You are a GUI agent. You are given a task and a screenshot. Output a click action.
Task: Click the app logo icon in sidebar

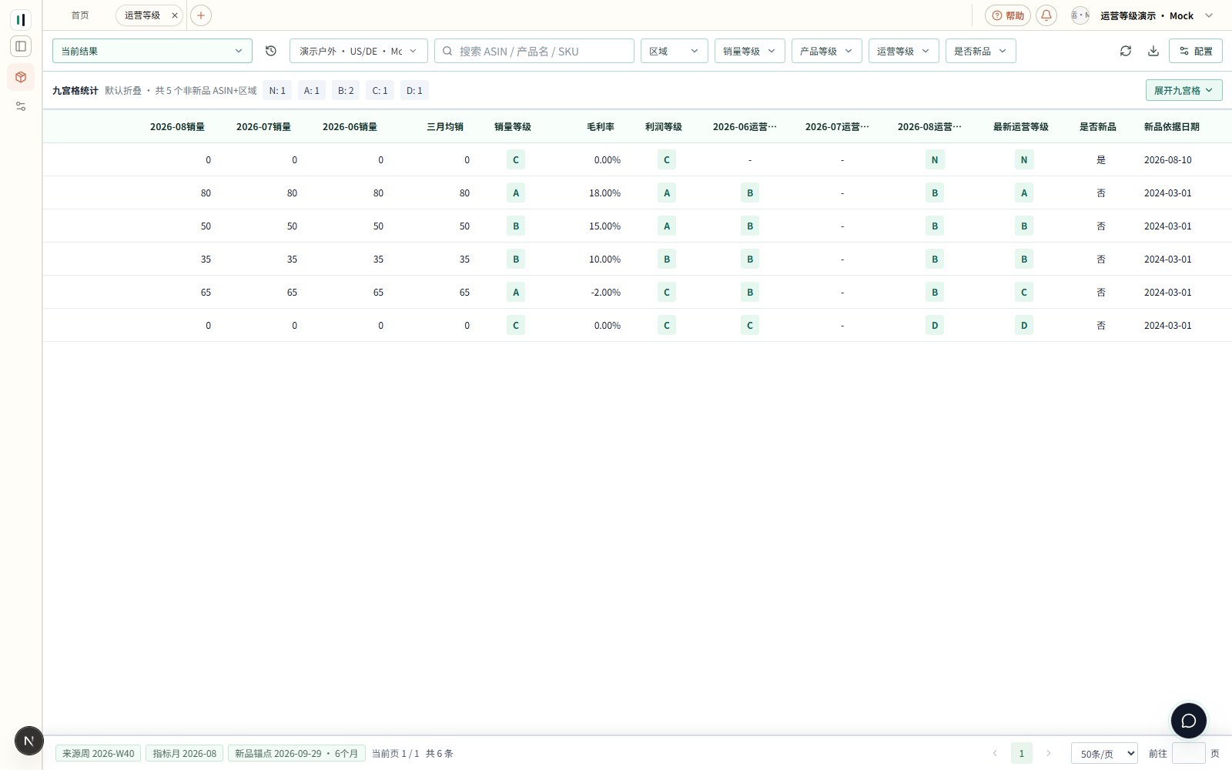(x=21, y=20)
